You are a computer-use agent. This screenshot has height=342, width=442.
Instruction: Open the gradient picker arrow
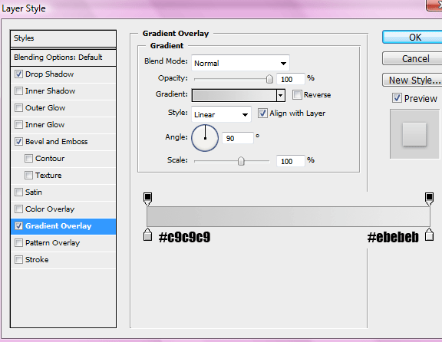click(281, 95)
